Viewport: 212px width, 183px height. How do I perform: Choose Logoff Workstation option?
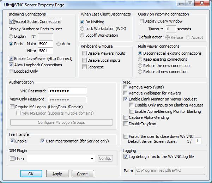82,35
